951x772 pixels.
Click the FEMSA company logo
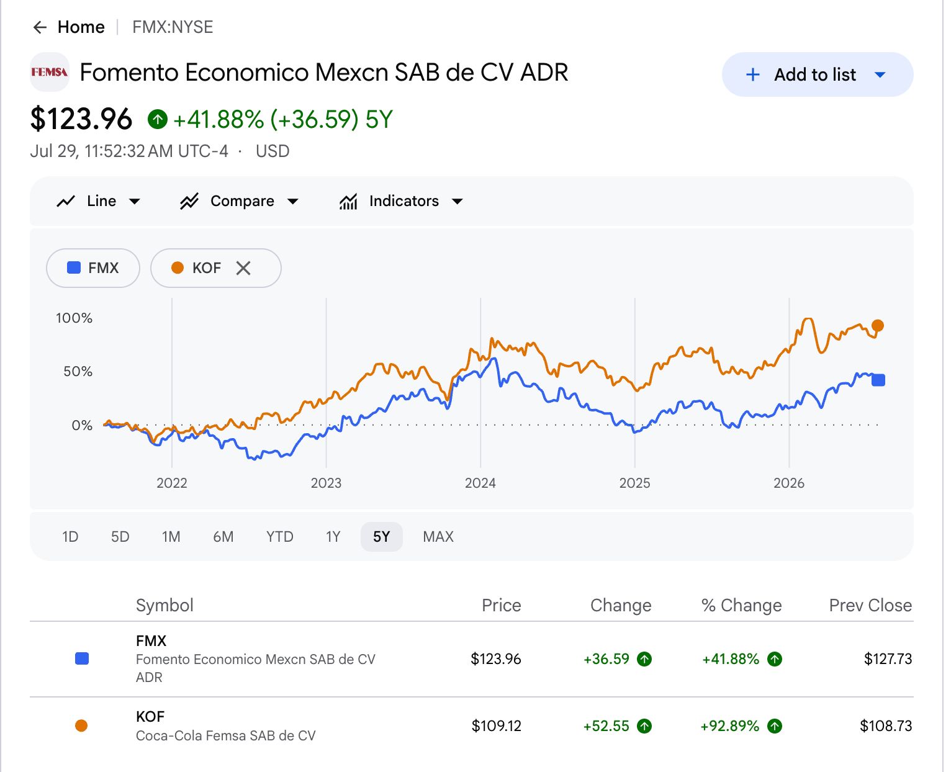50,72
